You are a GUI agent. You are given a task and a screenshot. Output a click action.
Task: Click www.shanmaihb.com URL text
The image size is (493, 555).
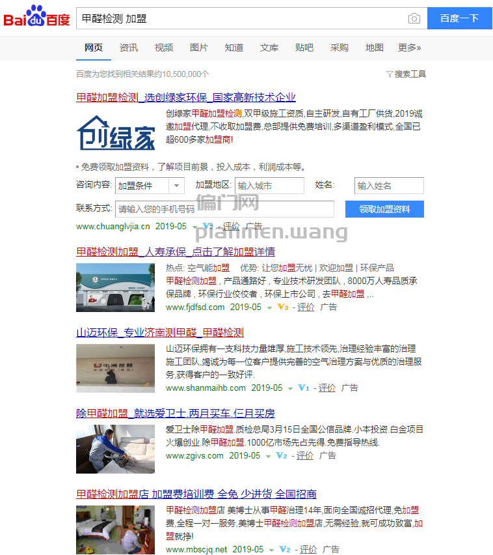click(206, 388)
